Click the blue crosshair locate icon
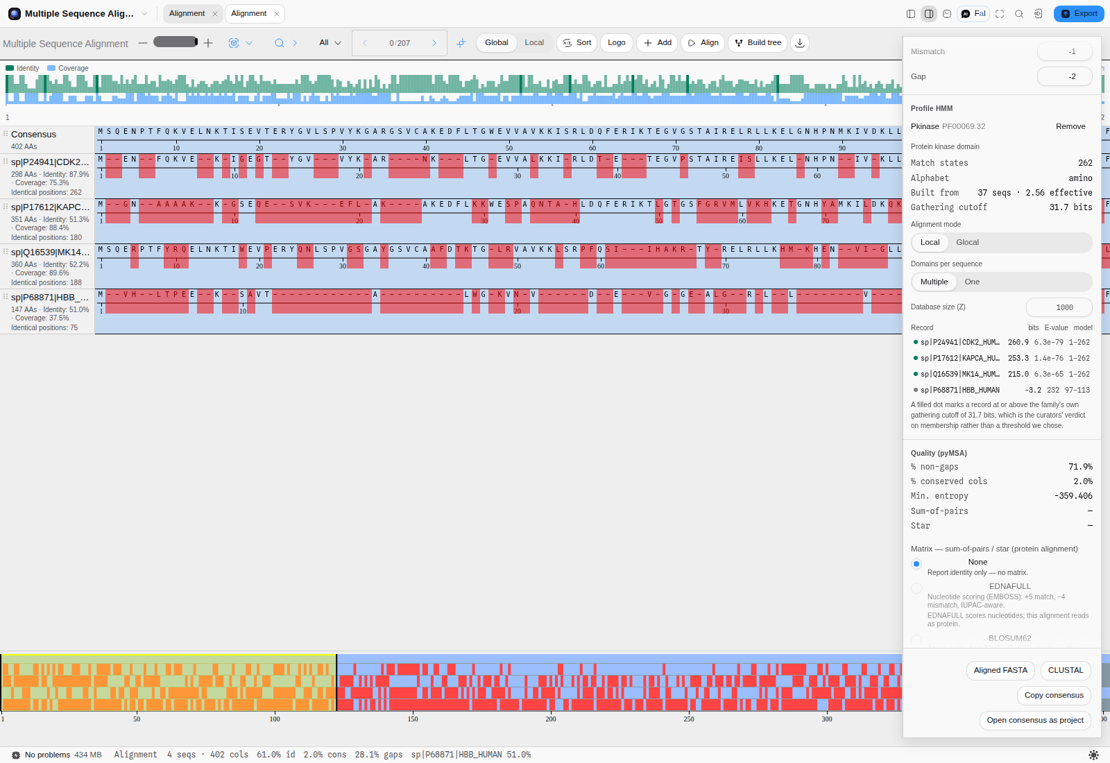1110x763 pixels. (x=461, y=43)
